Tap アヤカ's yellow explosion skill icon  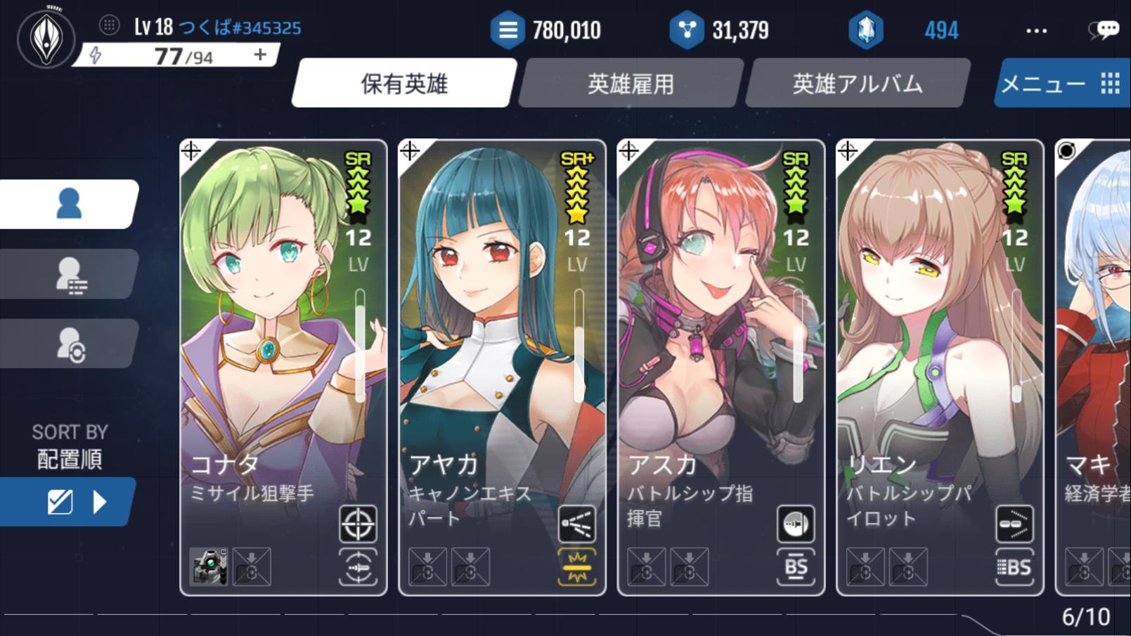pyautogui.click(x=577, y=566)
